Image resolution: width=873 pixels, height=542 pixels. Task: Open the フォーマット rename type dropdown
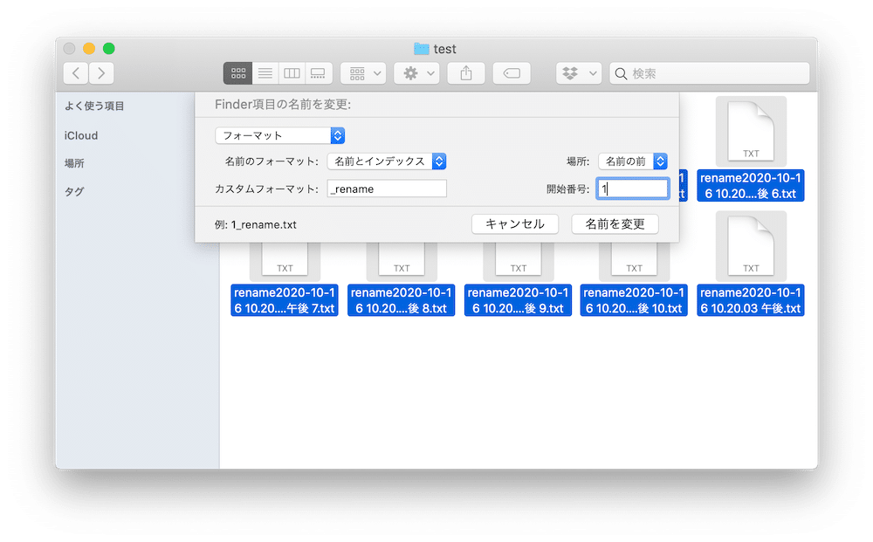pyautogui.click(x=280, y=135)
